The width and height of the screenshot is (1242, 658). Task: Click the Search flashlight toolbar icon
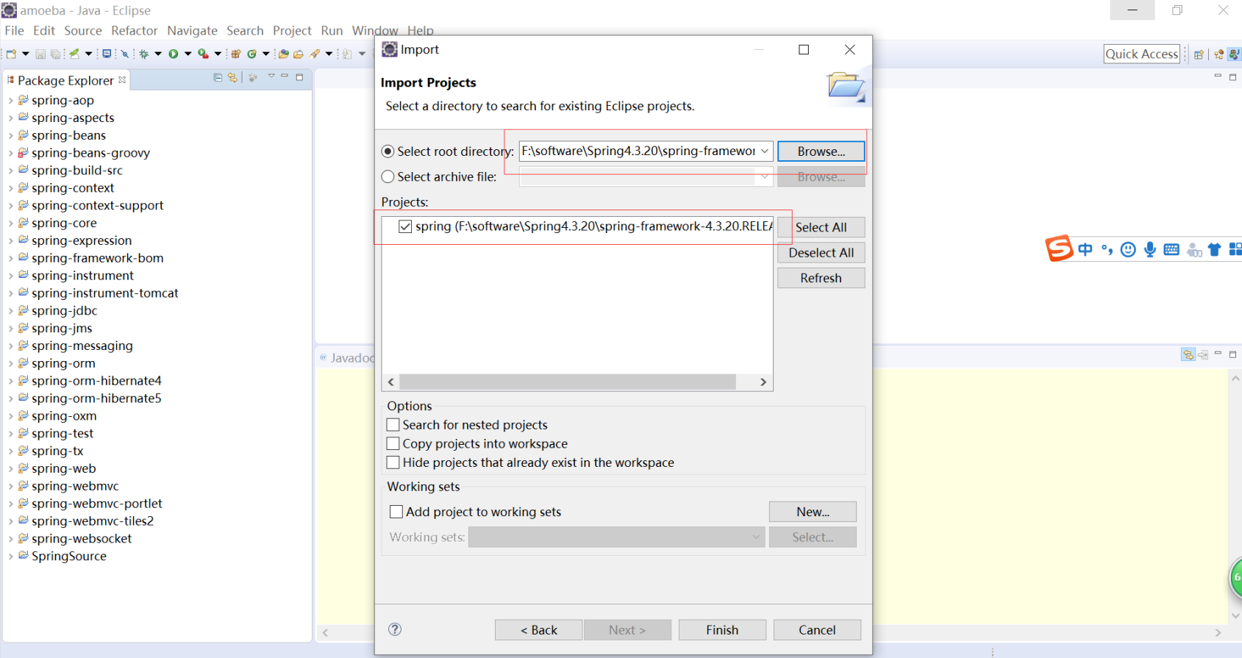(314, 54)
